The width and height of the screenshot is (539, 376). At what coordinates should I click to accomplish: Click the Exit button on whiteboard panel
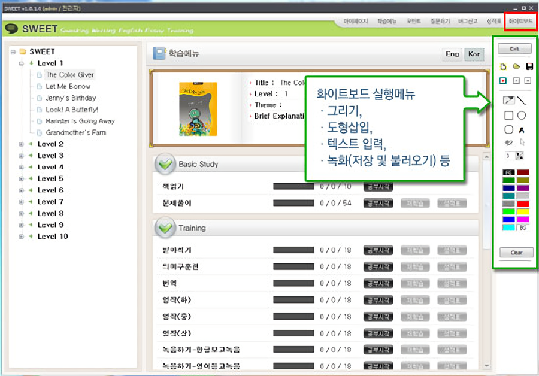(514, 48)
